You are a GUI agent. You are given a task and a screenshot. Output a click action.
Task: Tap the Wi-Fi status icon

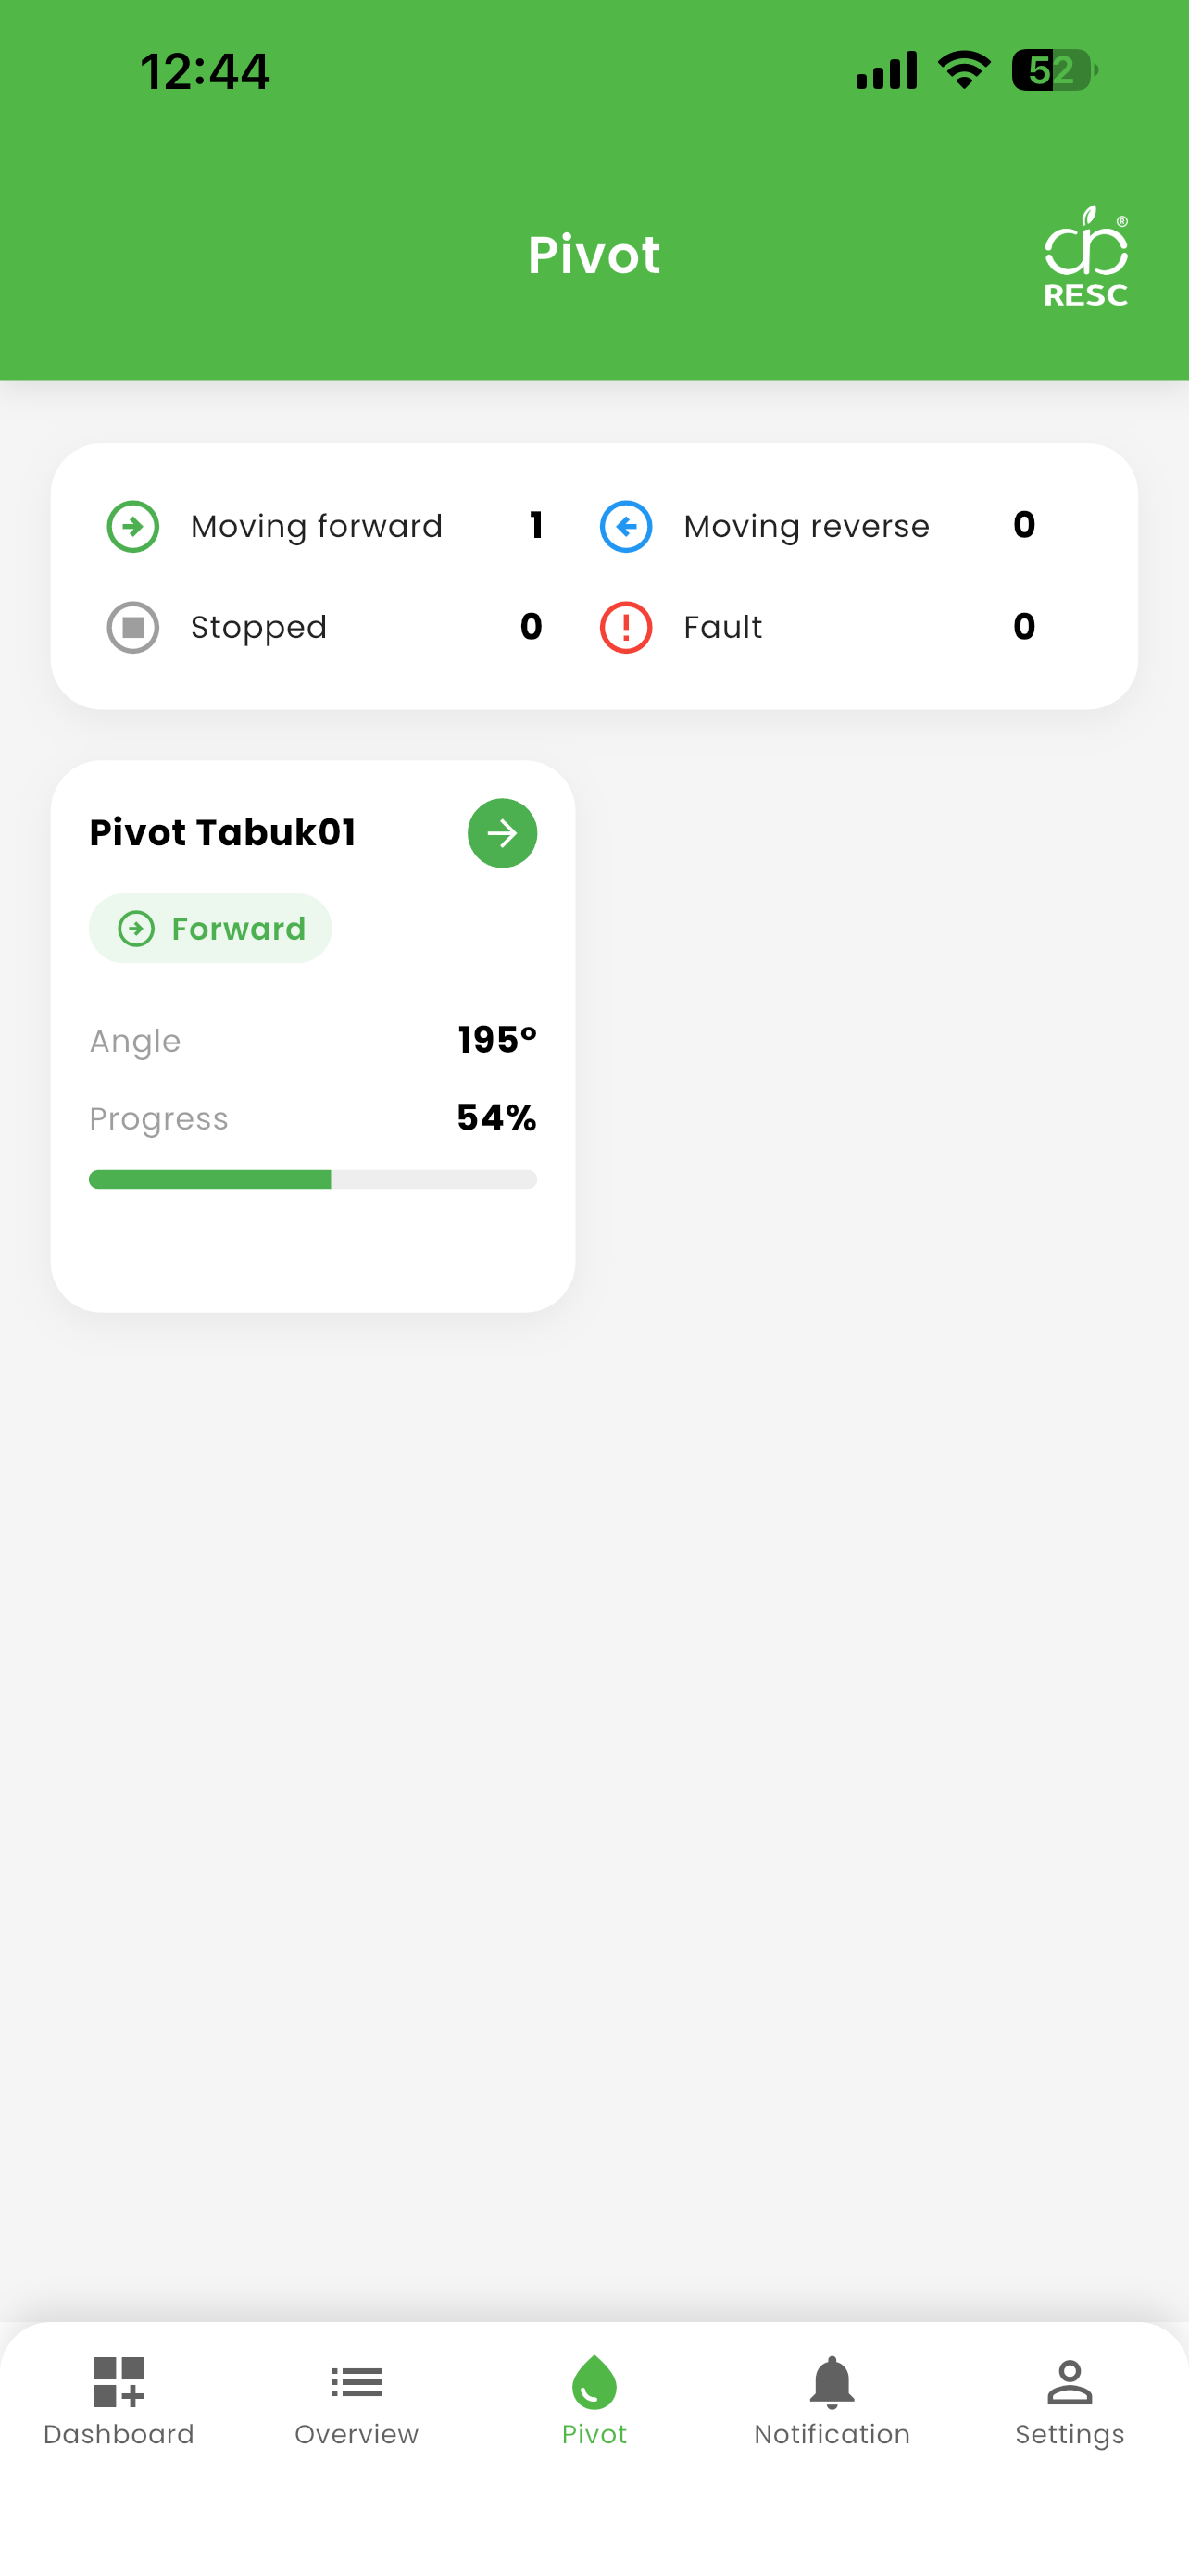click(x=963, y=69)
